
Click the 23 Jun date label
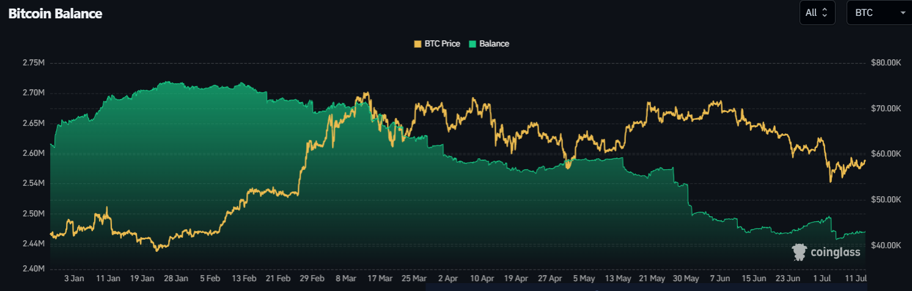[787, 278]
